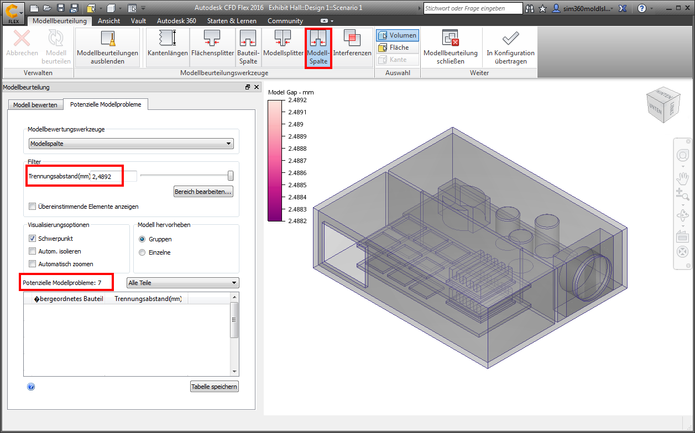The height and width of the screenshot is (433, 695).
Task: Open the CFD Flex application menu
Action: point(13,13)
